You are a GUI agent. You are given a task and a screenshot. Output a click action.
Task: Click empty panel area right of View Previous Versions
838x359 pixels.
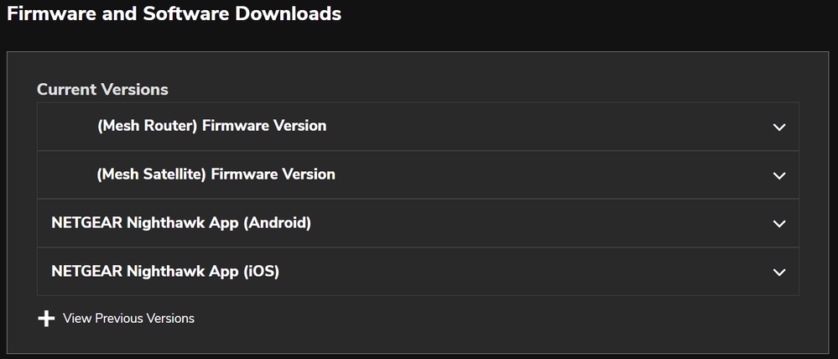(x=503, y=320)
